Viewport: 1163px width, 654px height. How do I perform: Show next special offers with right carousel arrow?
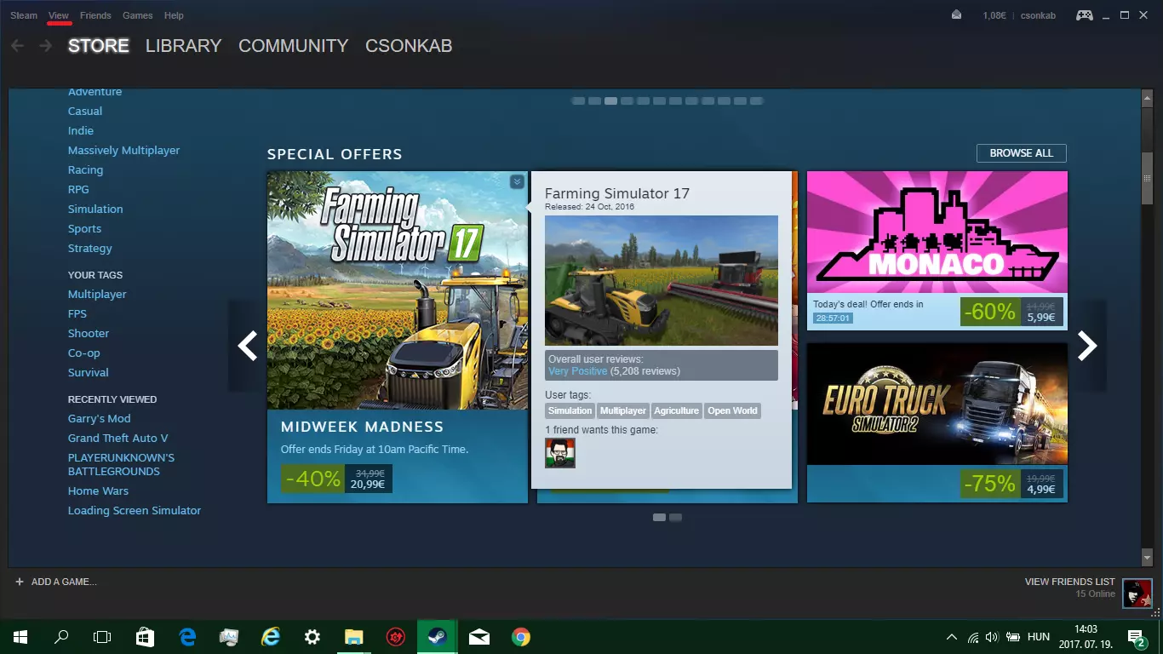(1087, 346)
